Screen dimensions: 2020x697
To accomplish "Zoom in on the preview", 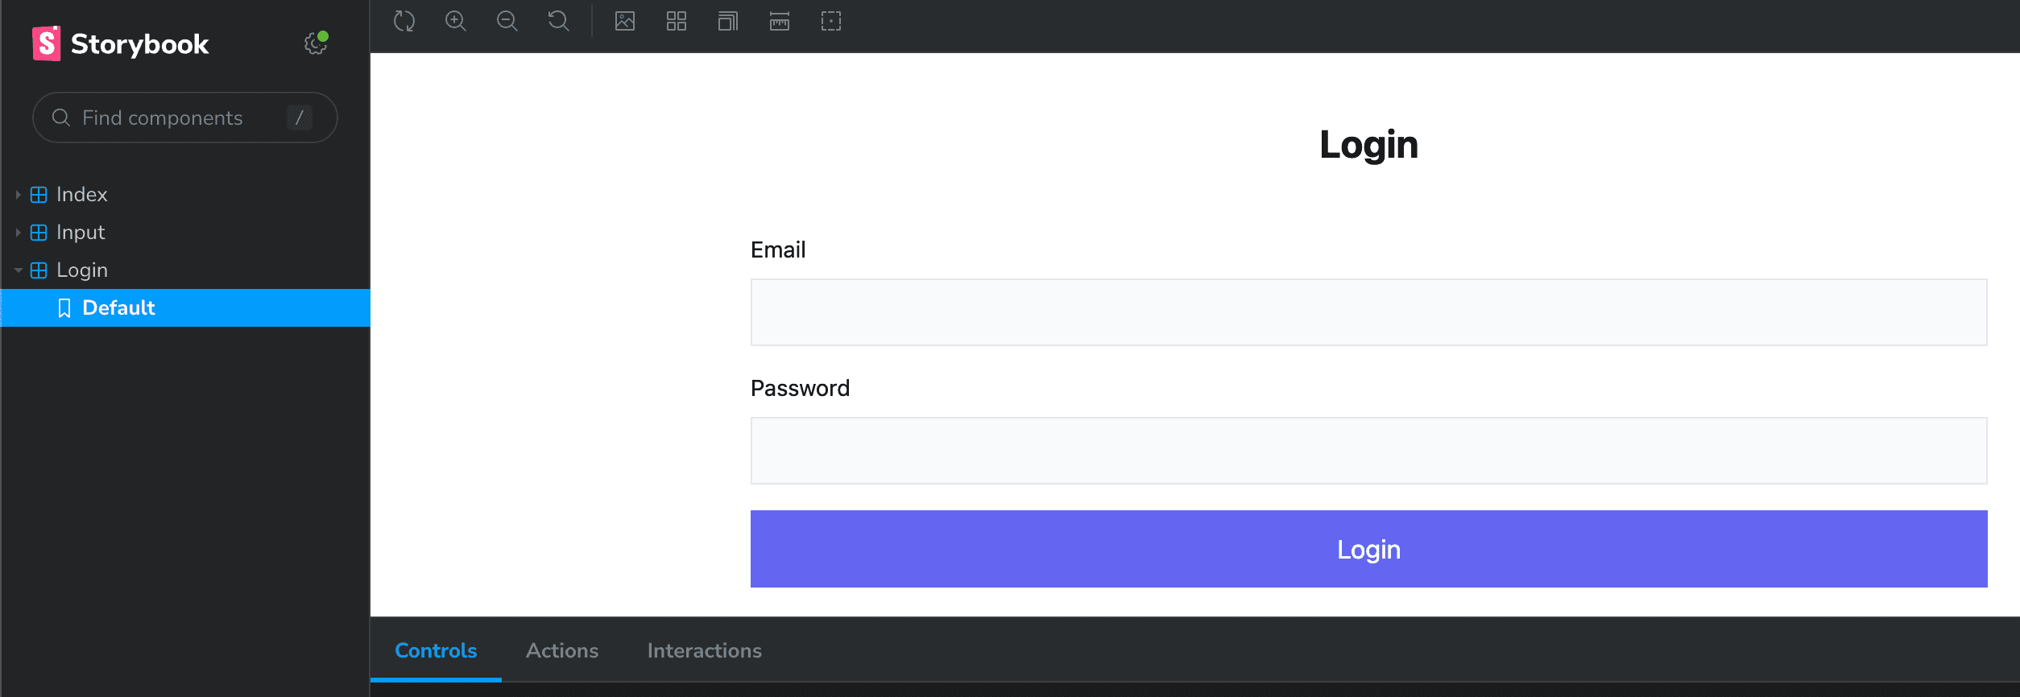I will point(456,21).
